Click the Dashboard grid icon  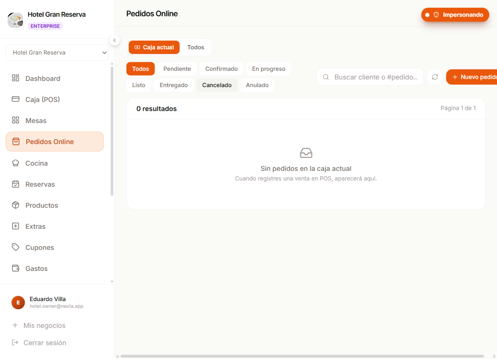15,78
